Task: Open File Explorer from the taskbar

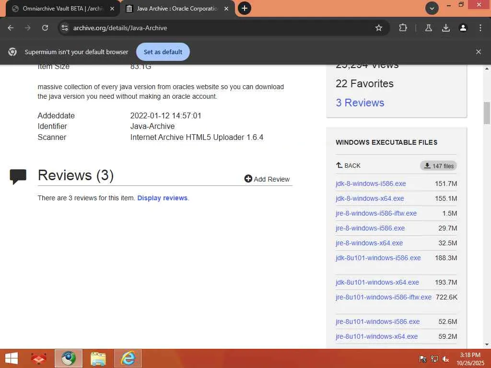Action: (98, 358)
